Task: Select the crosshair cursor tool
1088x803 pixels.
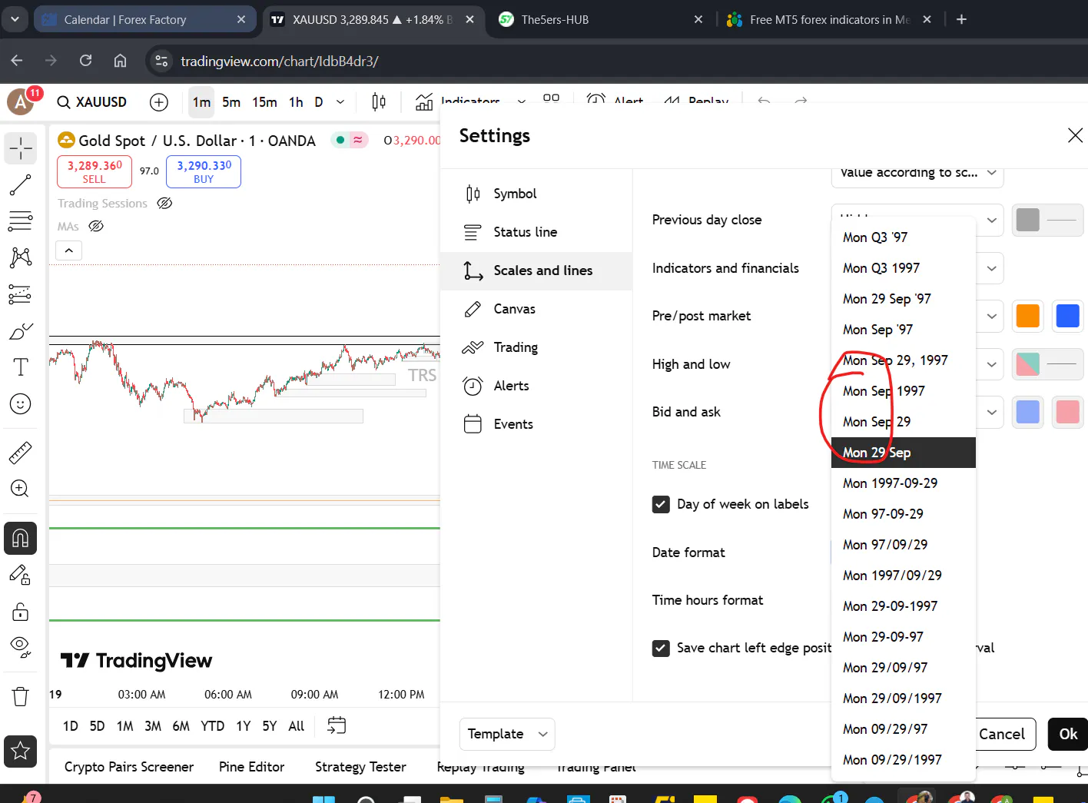Action: point(21,148)
